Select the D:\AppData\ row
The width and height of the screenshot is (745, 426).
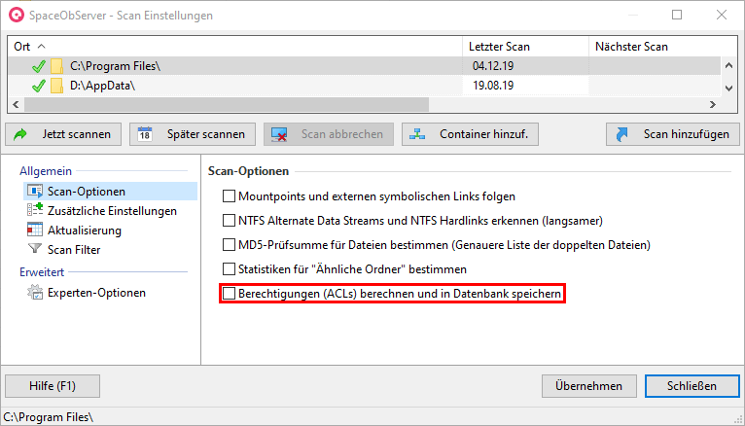pyautogui.click(x=365, y=86)
